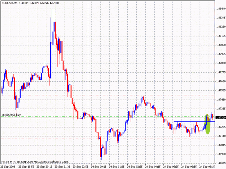Image resolution: width=226 pixels, height=169 pixels.
Task: Click the 1.47490 price axis label
Action: [x=221, y=100]
